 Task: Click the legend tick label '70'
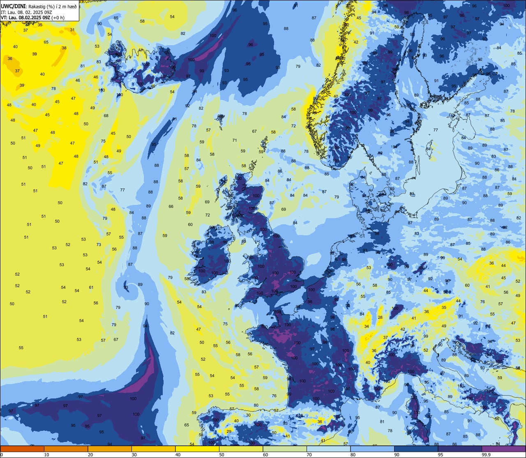click(309, 454)
